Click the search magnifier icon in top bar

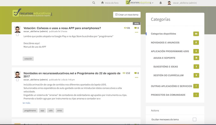(94, 3)
